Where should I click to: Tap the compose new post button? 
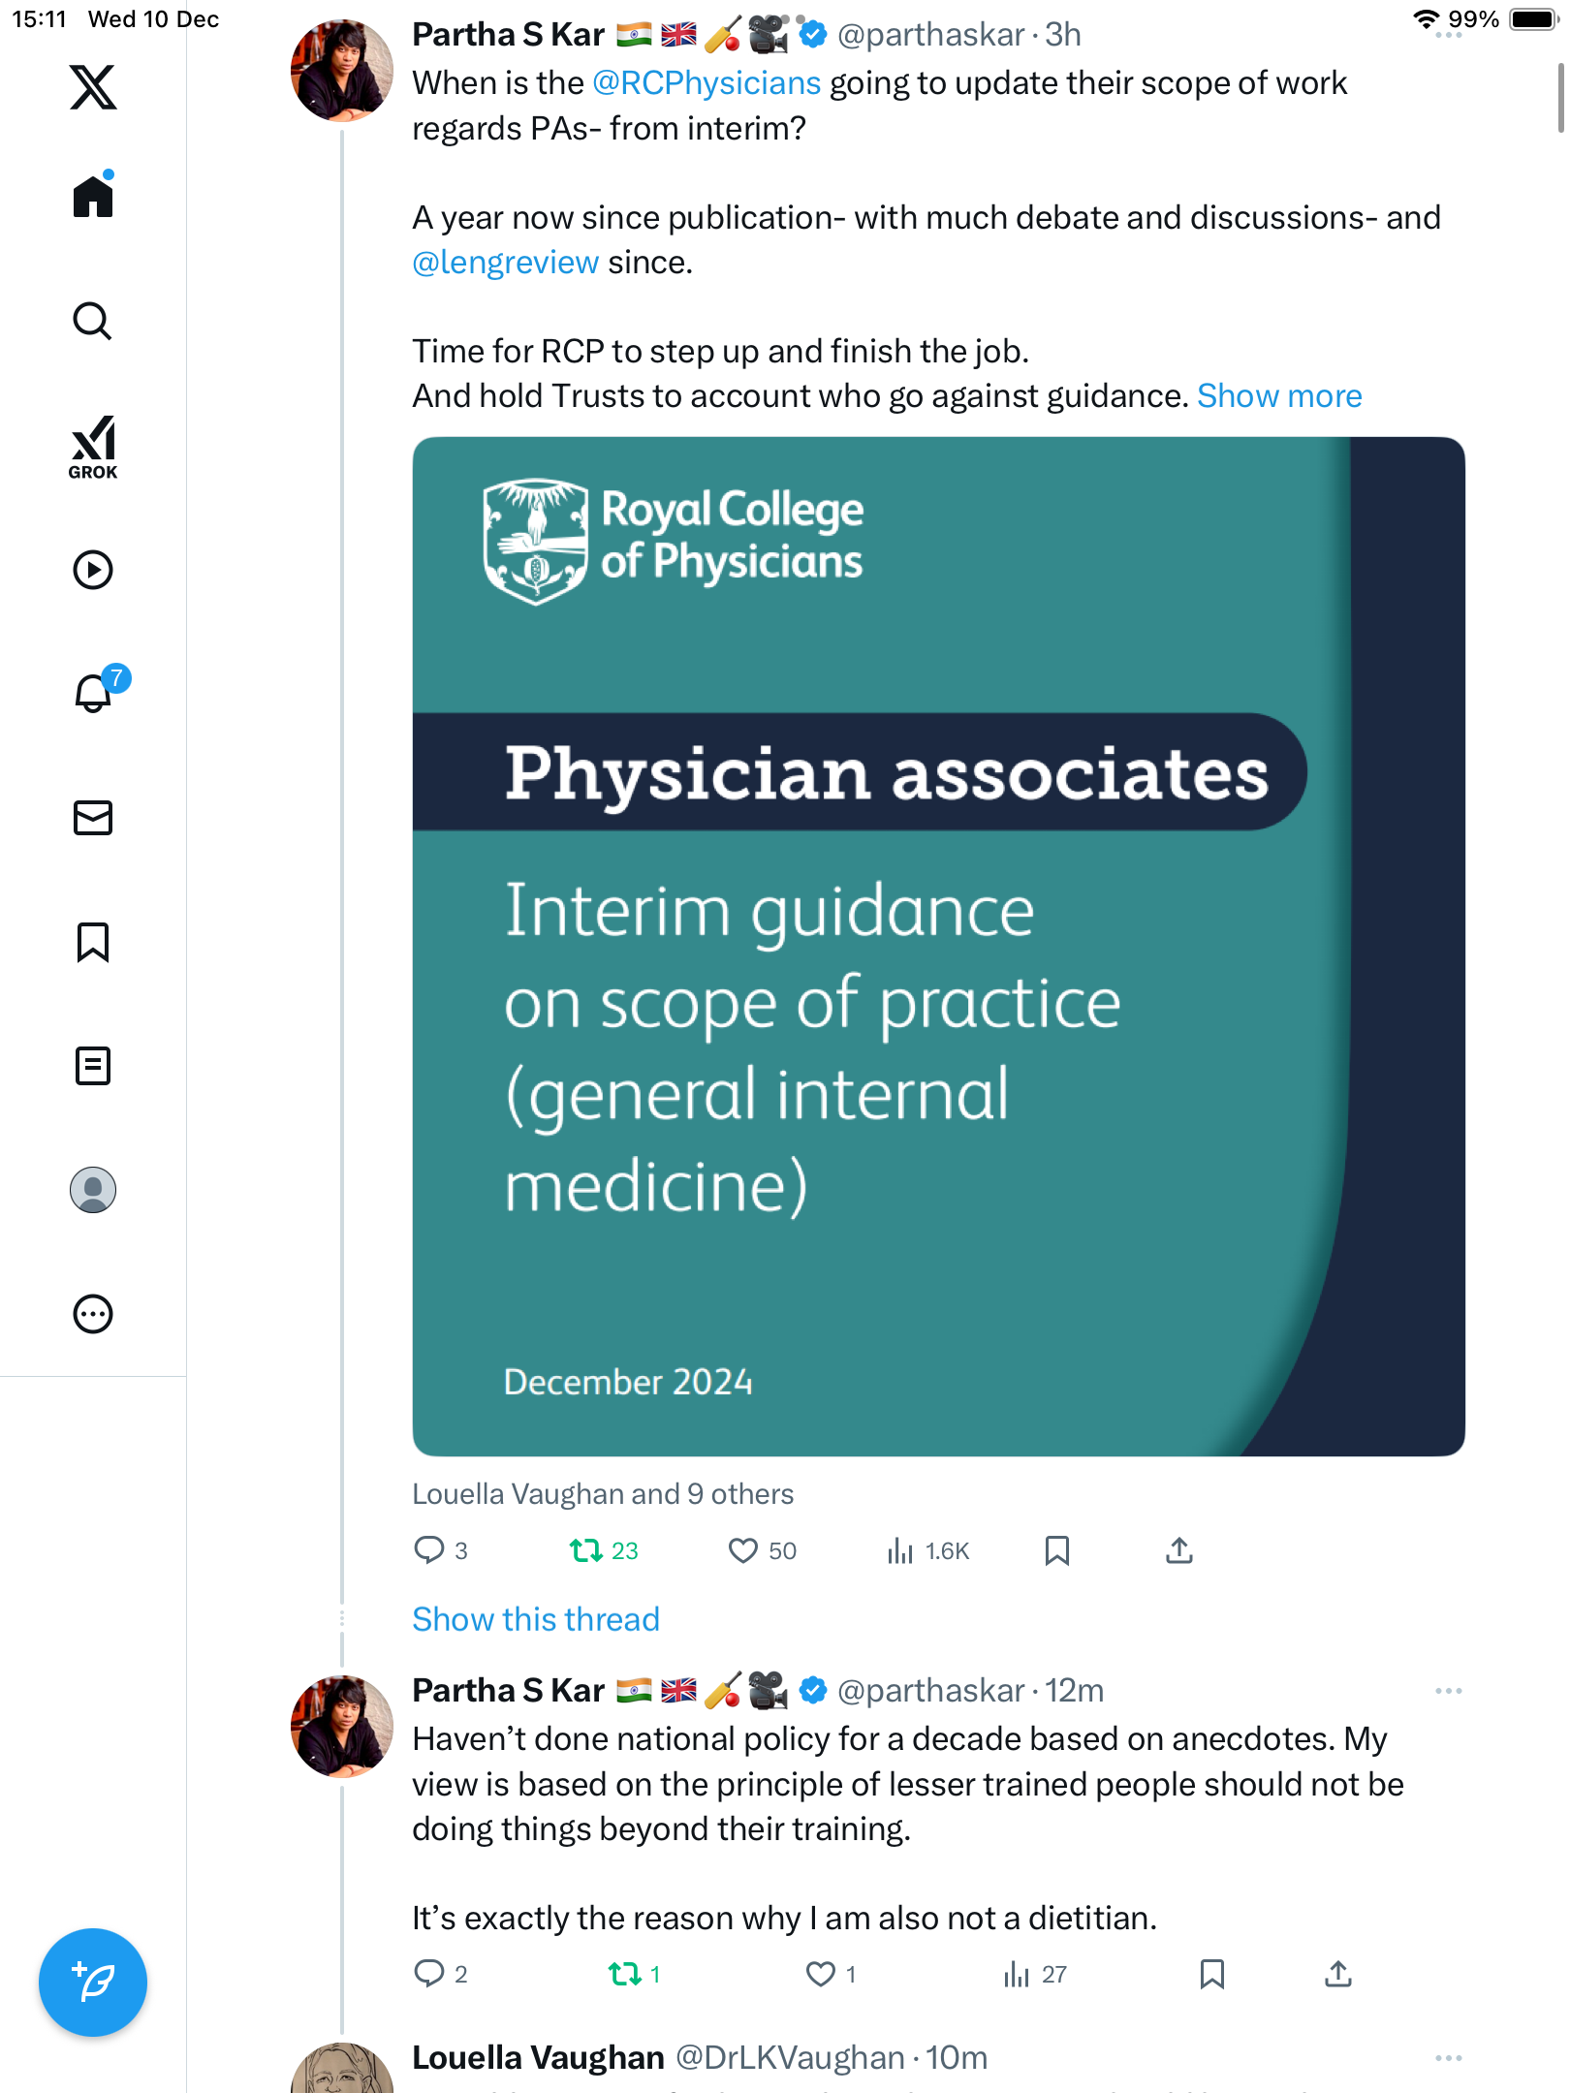click(x=93, y=1982)
